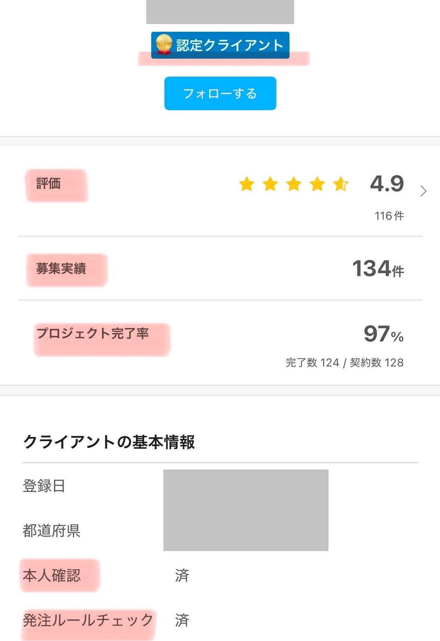Click the third rating star
Viewport: 440px width, 641px height.
(294, 184)
